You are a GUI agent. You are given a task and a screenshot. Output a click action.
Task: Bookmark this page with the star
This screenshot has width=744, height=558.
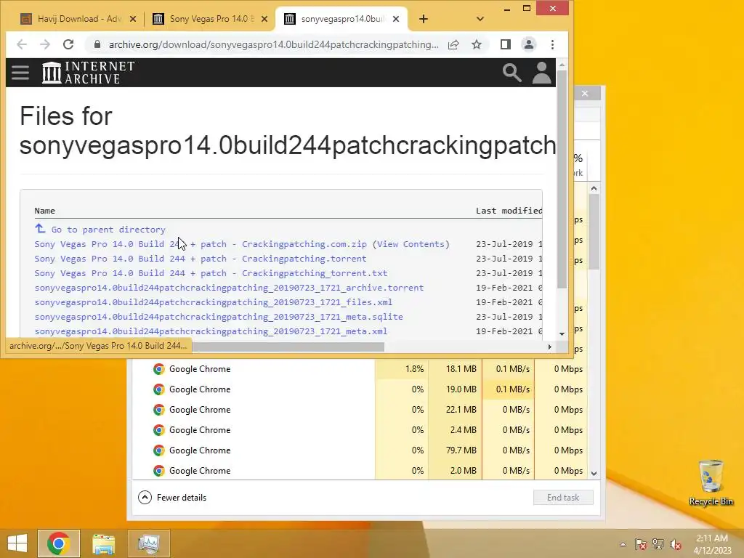pos(477,44)
